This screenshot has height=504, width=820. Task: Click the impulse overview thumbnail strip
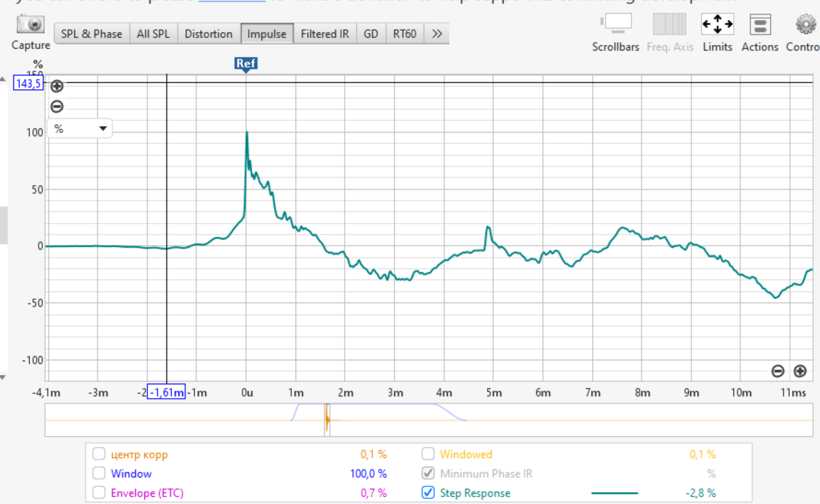click(x=429, y=420)
